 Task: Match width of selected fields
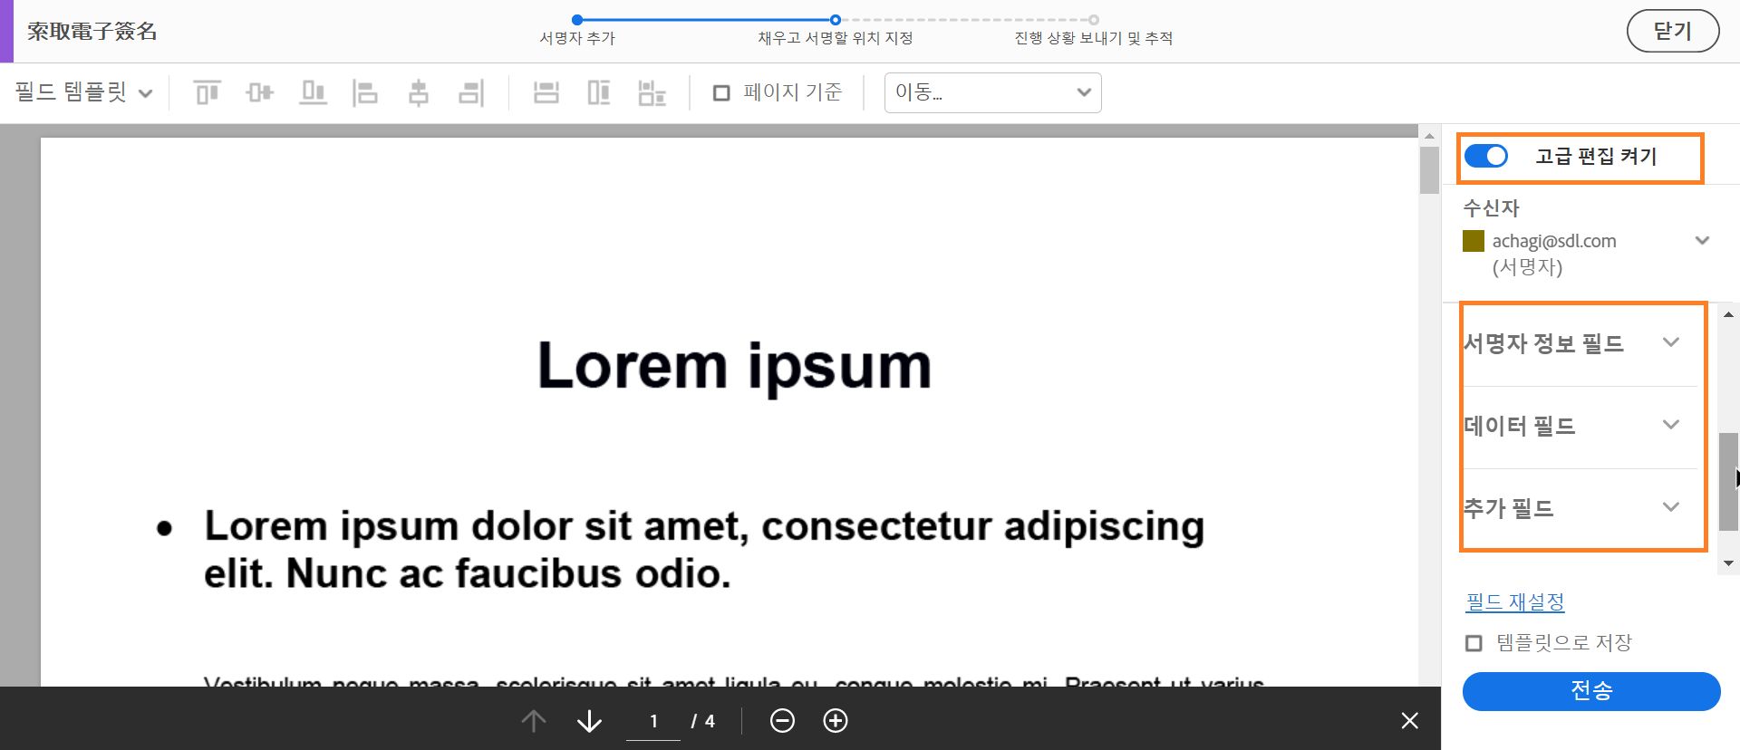(x=546, y=92)
